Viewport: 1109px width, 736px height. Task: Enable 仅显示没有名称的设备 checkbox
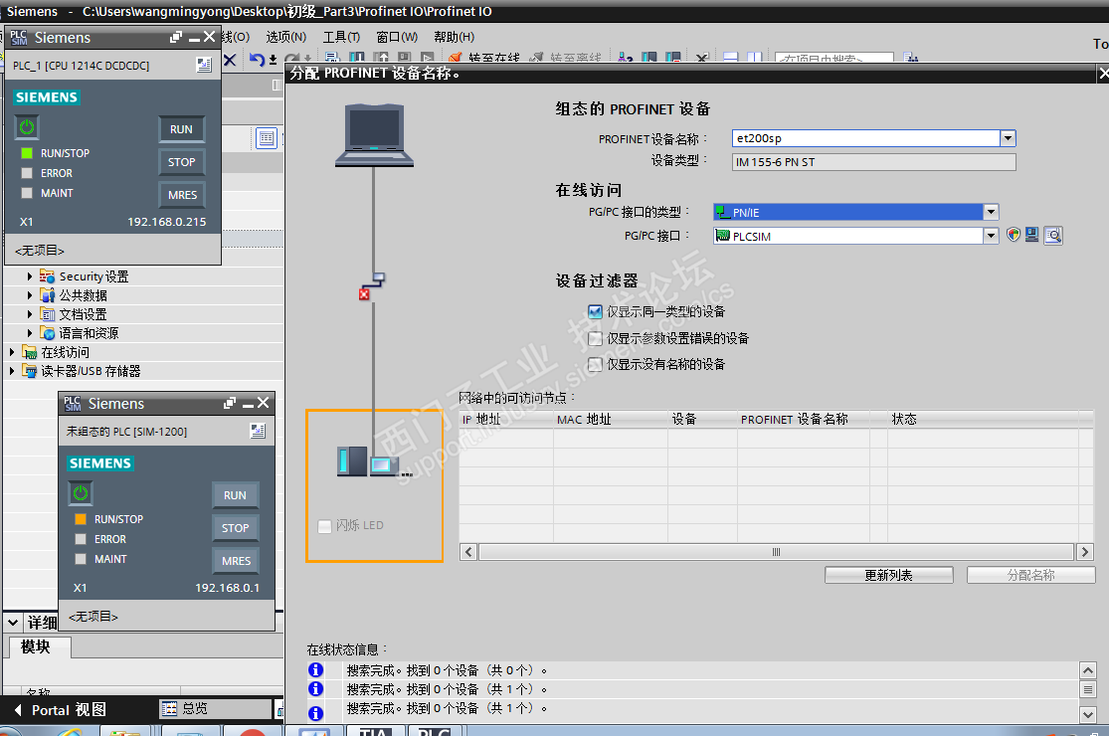pos(596,364)
